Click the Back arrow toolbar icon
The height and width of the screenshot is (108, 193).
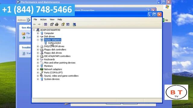pos(34,24)
